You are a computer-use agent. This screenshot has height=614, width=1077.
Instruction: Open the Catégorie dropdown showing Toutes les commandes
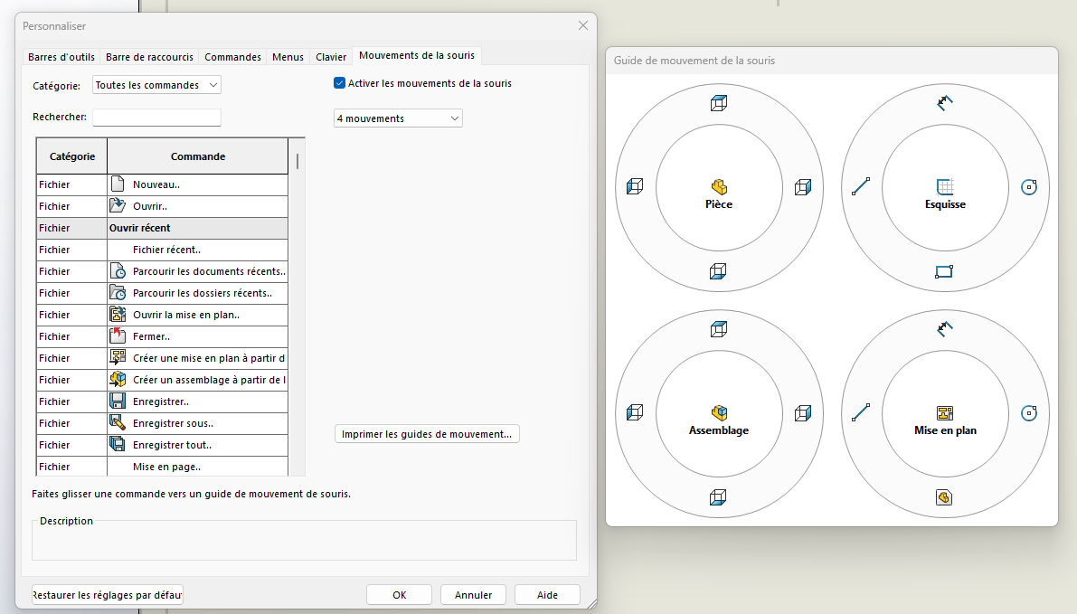(x=157, y=85)
